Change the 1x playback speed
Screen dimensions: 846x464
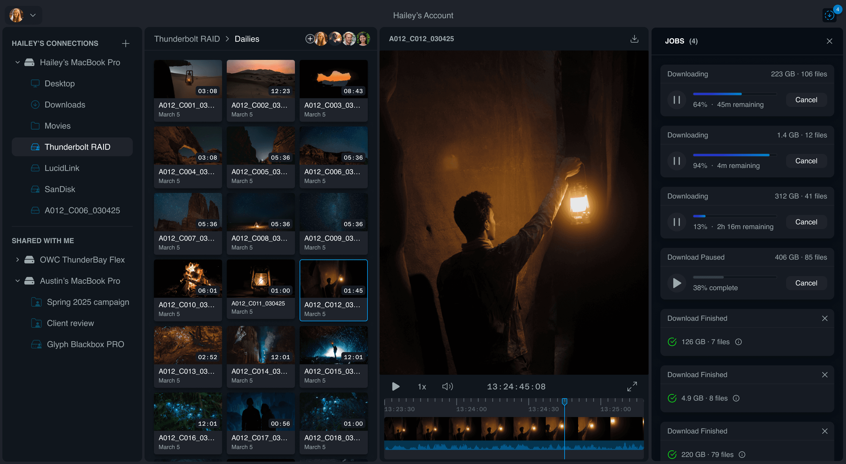422,387
